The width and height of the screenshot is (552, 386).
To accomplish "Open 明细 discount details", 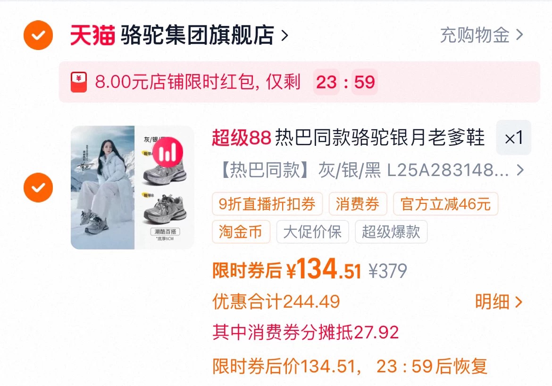I will [499, 302].
